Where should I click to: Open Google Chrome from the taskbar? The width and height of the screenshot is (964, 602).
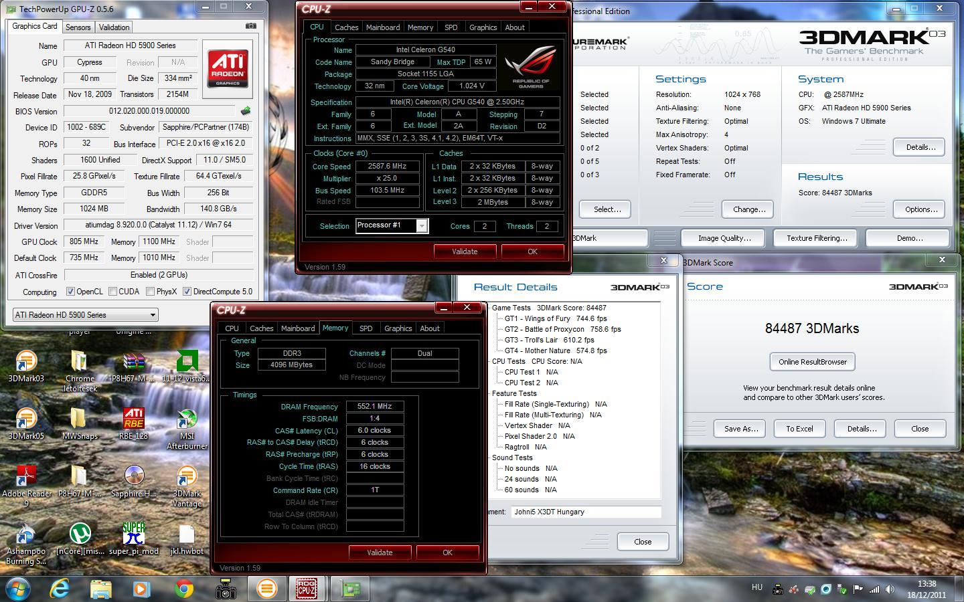[184, 589]
